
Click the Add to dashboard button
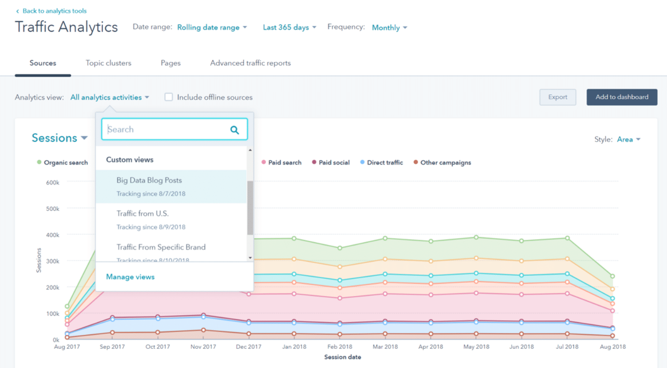622,97
